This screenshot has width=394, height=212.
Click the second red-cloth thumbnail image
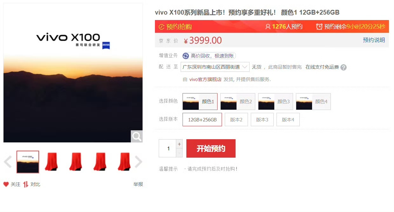coord(76,162)
